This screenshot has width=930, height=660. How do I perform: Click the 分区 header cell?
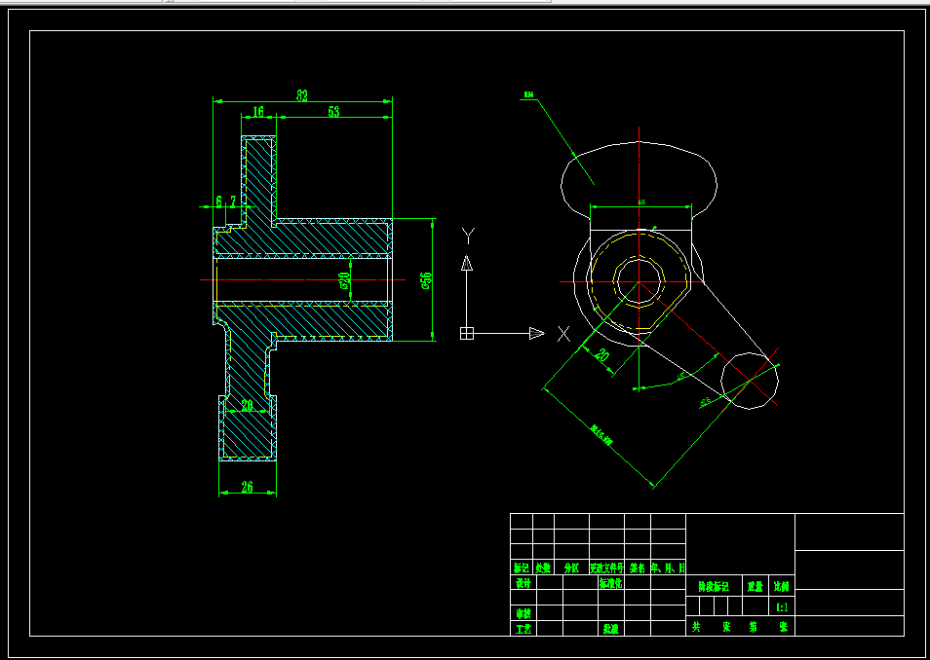(571, 568)
